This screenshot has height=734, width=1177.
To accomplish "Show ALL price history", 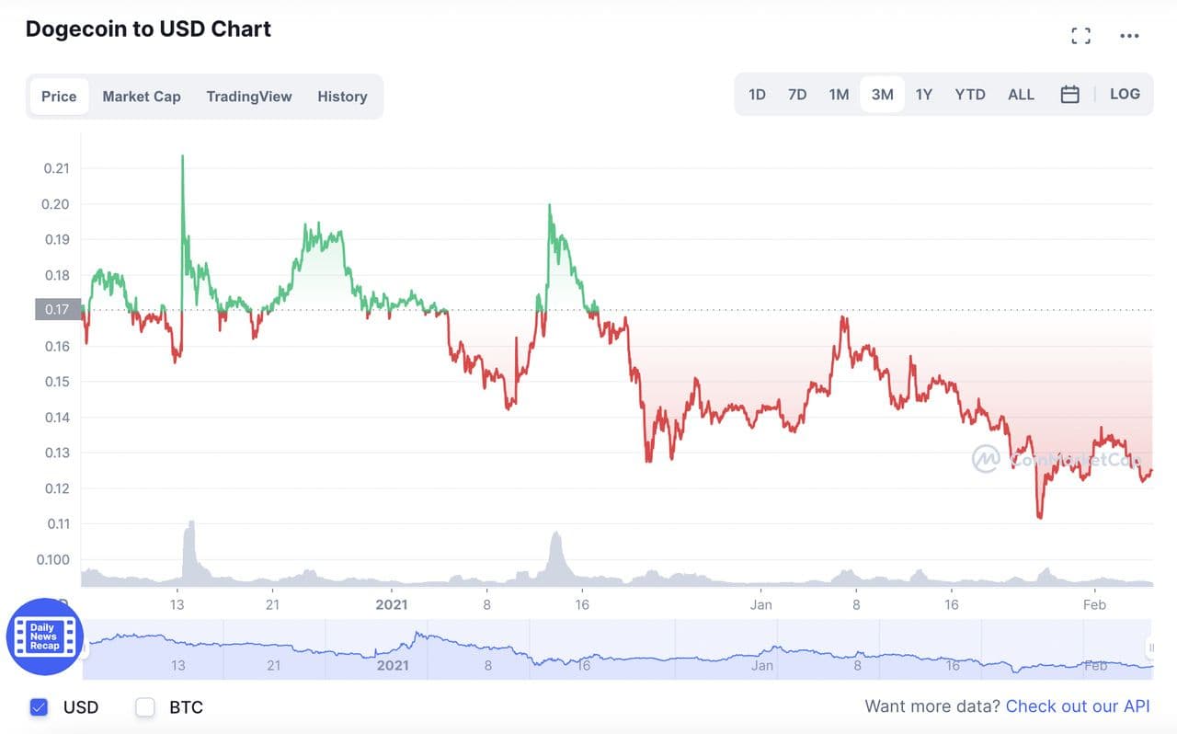I will coord(1021,95).
